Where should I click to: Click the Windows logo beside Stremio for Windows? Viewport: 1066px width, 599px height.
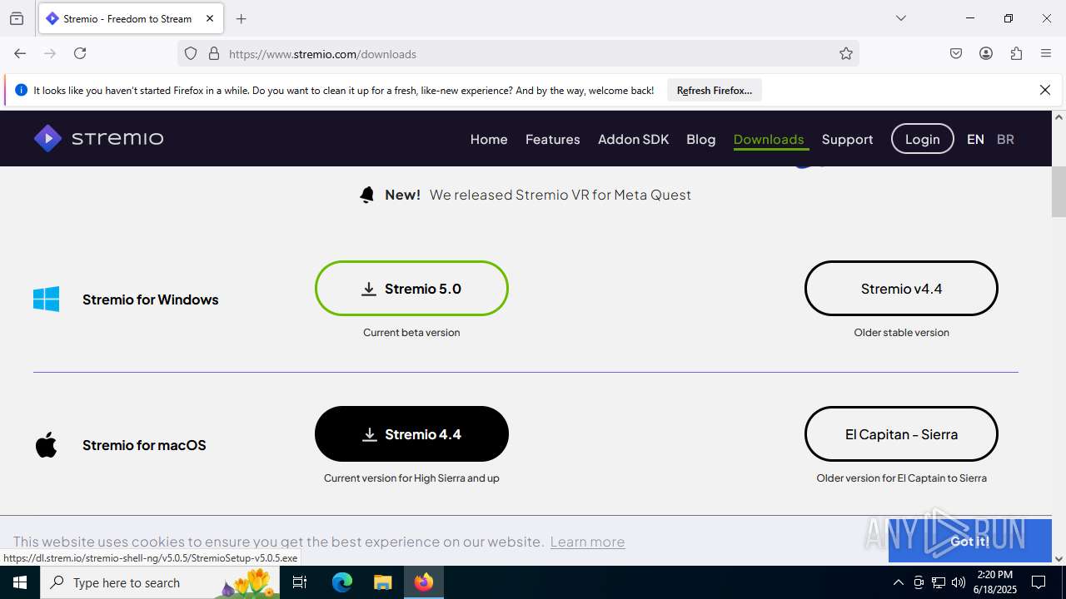point(47,299)
